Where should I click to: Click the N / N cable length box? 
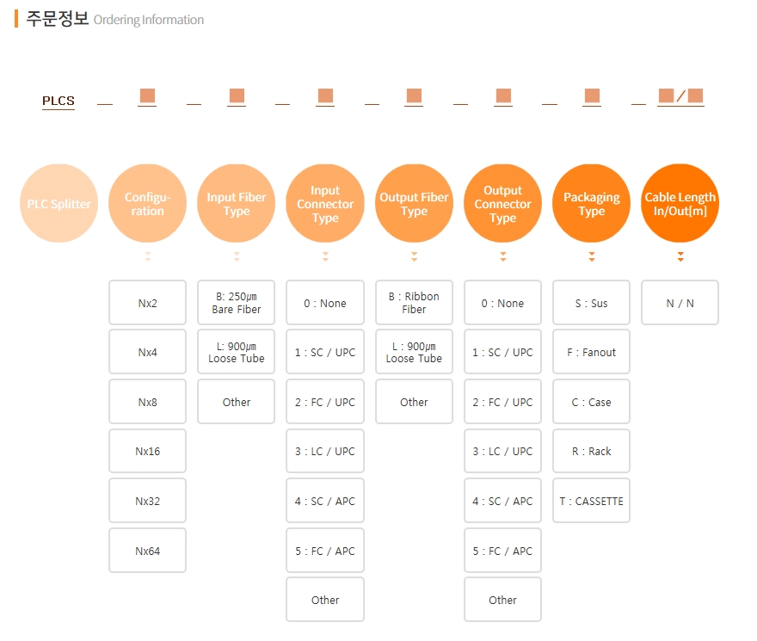[680, 303]
